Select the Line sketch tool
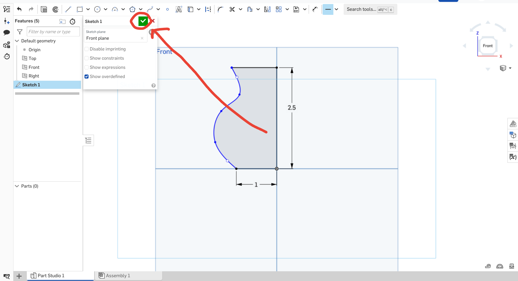This screenshot has height=281, width=518. pyautogui.click(x=68, y=9)
